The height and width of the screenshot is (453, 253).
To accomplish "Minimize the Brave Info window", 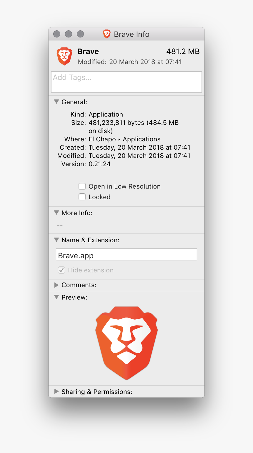I will 69,34.
